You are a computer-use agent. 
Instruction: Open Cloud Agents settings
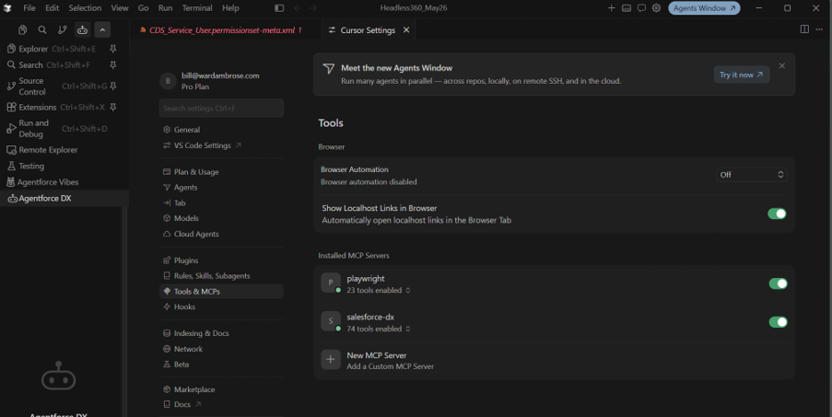click(x=196, y=234)
